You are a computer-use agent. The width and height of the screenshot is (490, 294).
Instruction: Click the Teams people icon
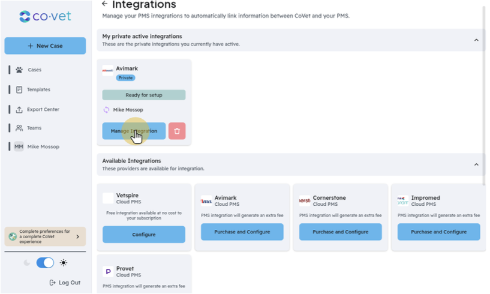19,128
